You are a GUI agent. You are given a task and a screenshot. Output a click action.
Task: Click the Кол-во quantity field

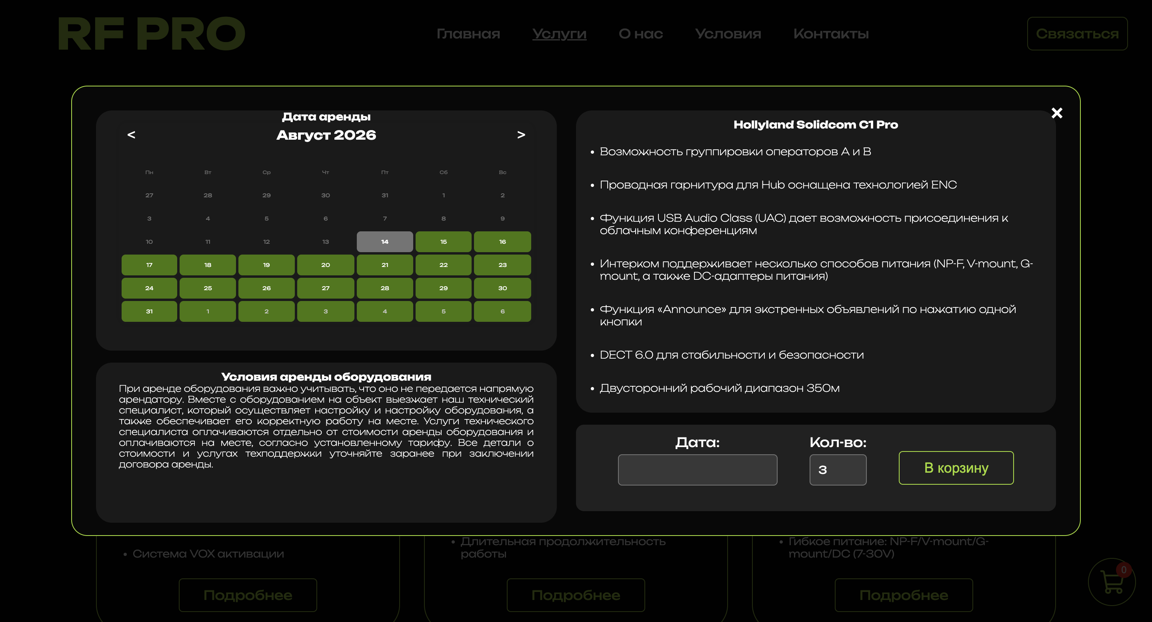(x=838, y=470)
